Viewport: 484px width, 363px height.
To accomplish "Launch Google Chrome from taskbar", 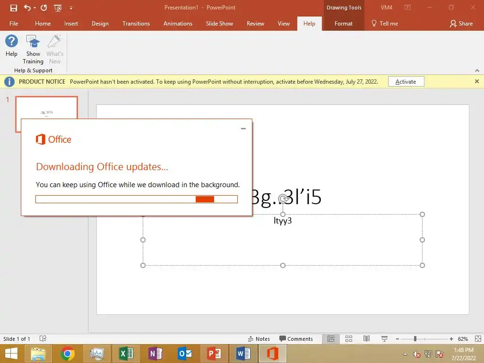I will [68, 354].
